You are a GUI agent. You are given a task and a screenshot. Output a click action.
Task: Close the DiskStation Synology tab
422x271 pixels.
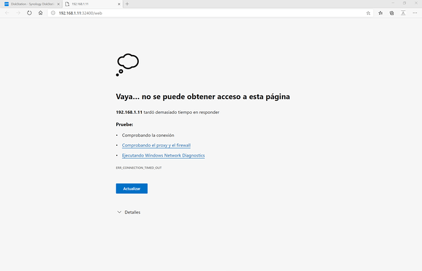[58, 4]
